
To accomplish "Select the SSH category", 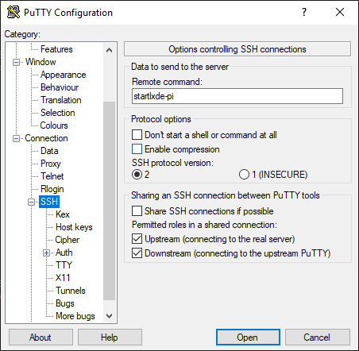I will coord(49,202).
